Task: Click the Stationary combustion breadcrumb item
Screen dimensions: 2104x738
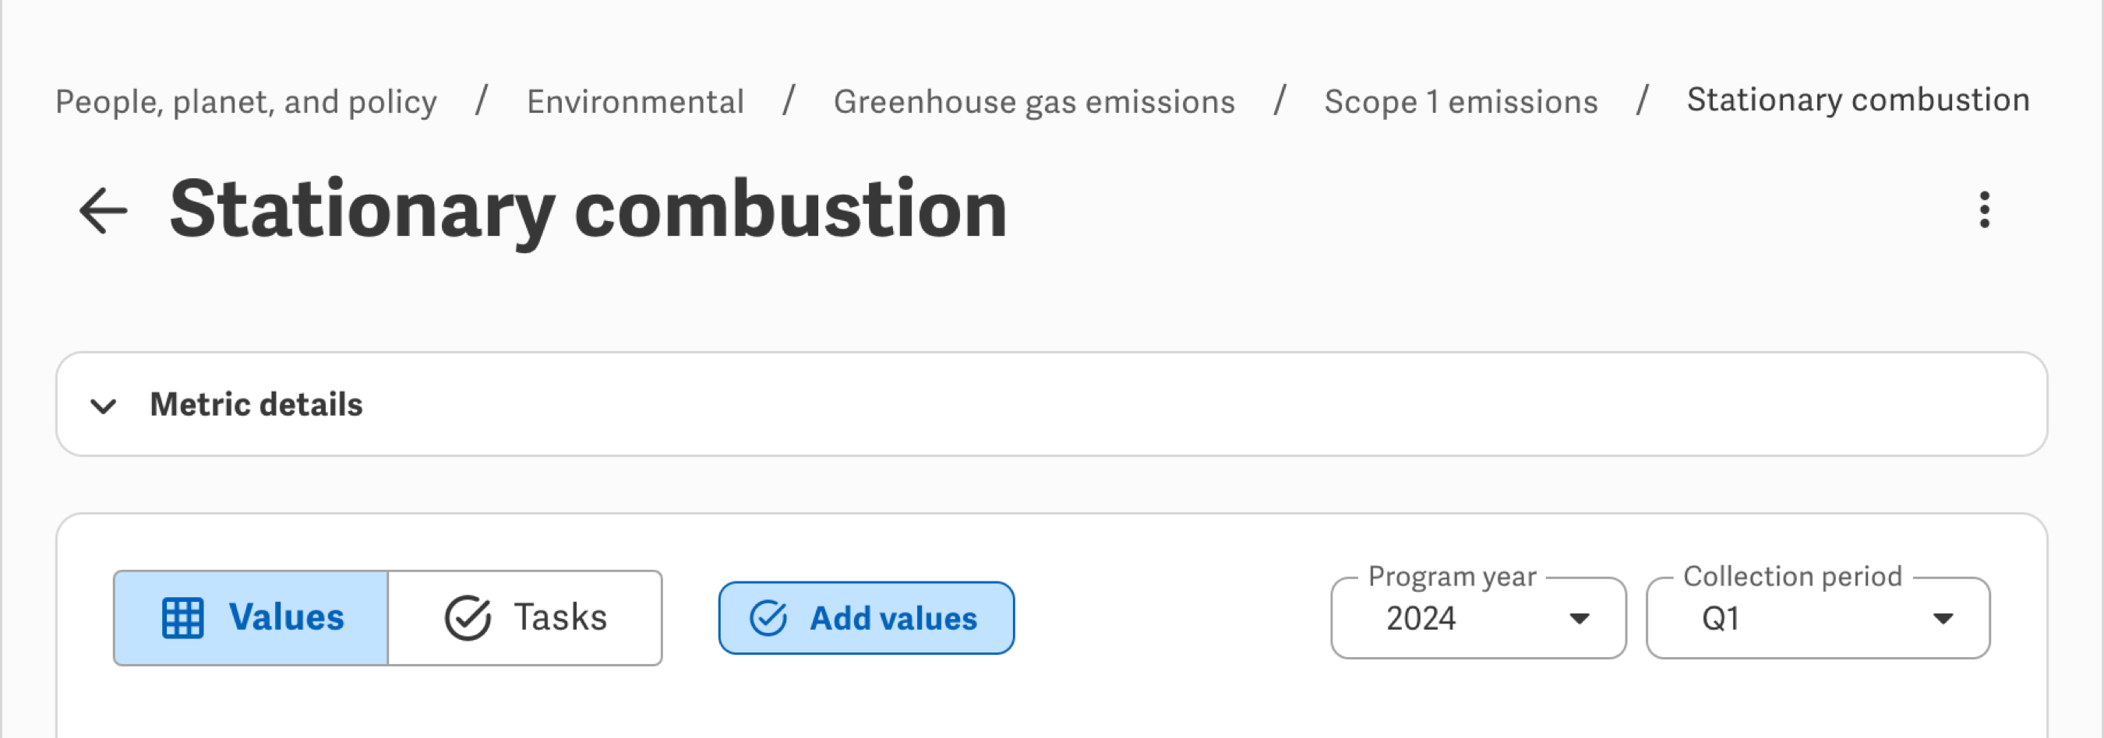Action: pos(1859,100)
